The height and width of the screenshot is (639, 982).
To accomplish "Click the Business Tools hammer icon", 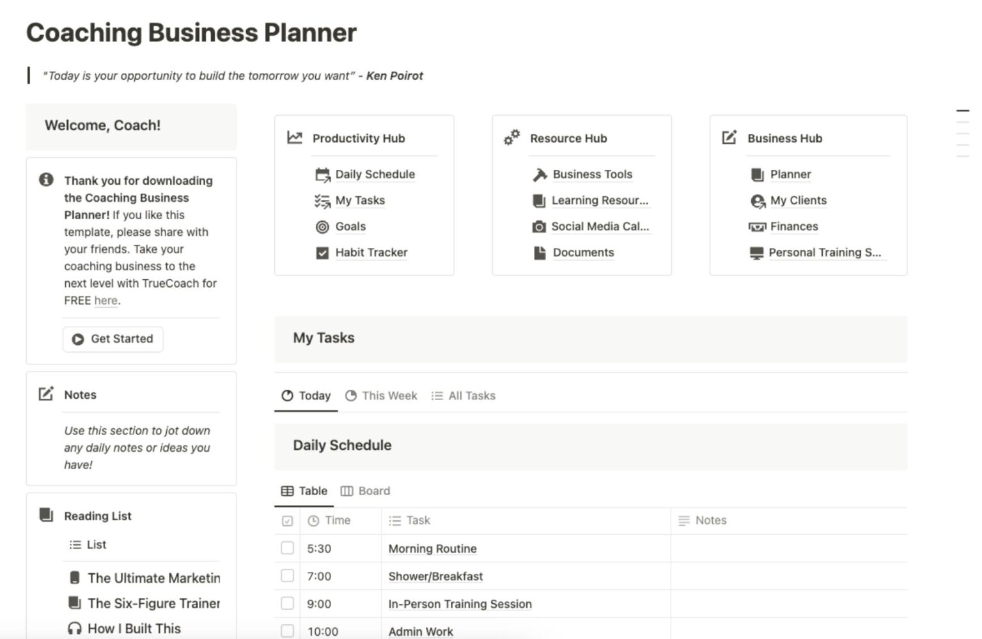I will (x=540, y=174).
